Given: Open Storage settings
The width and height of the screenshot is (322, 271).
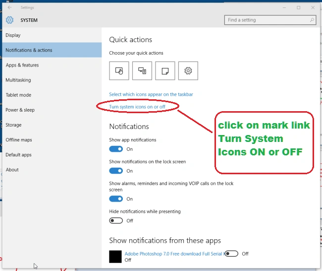Looking at the screenshot, I should 52,125.
